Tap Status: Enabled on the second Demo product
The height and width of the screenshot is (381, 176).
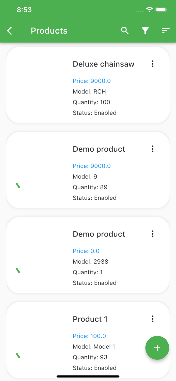tap(94, 283)
